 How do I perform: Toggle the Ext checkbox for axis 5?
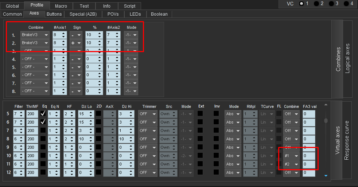200,114
